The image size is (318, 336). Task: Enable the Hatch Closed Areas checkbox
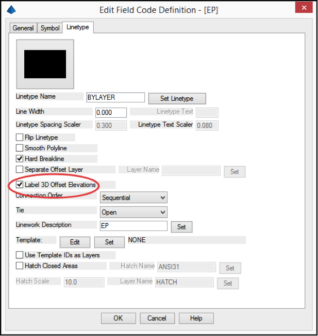pos(20,266)
